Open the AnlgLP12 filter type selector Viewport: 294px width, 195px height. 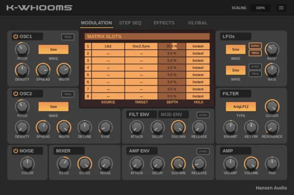pos(241,107)
